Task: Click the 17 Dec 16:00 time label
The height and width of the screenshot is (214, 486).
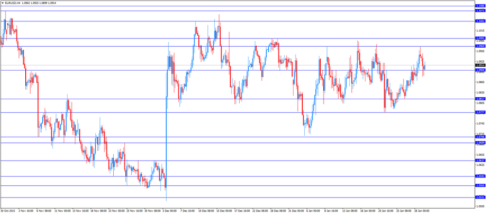Action: point(241,210)
